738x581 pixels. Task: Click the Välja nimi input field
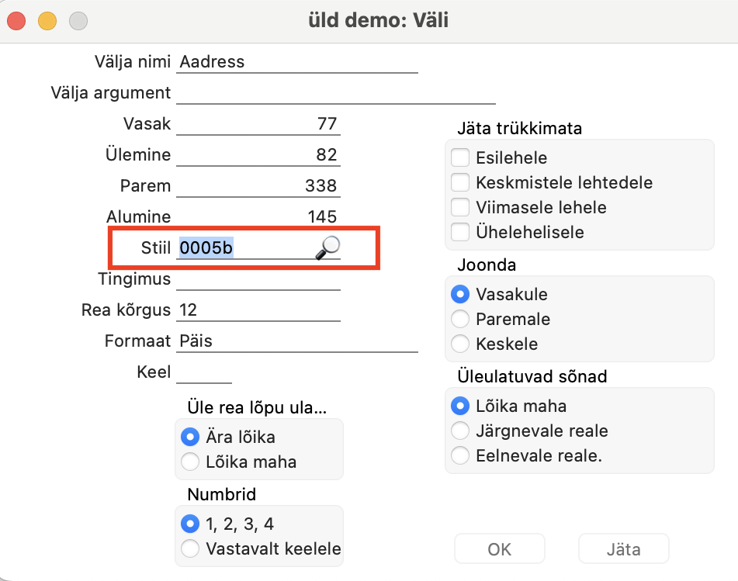pos(297,62)
